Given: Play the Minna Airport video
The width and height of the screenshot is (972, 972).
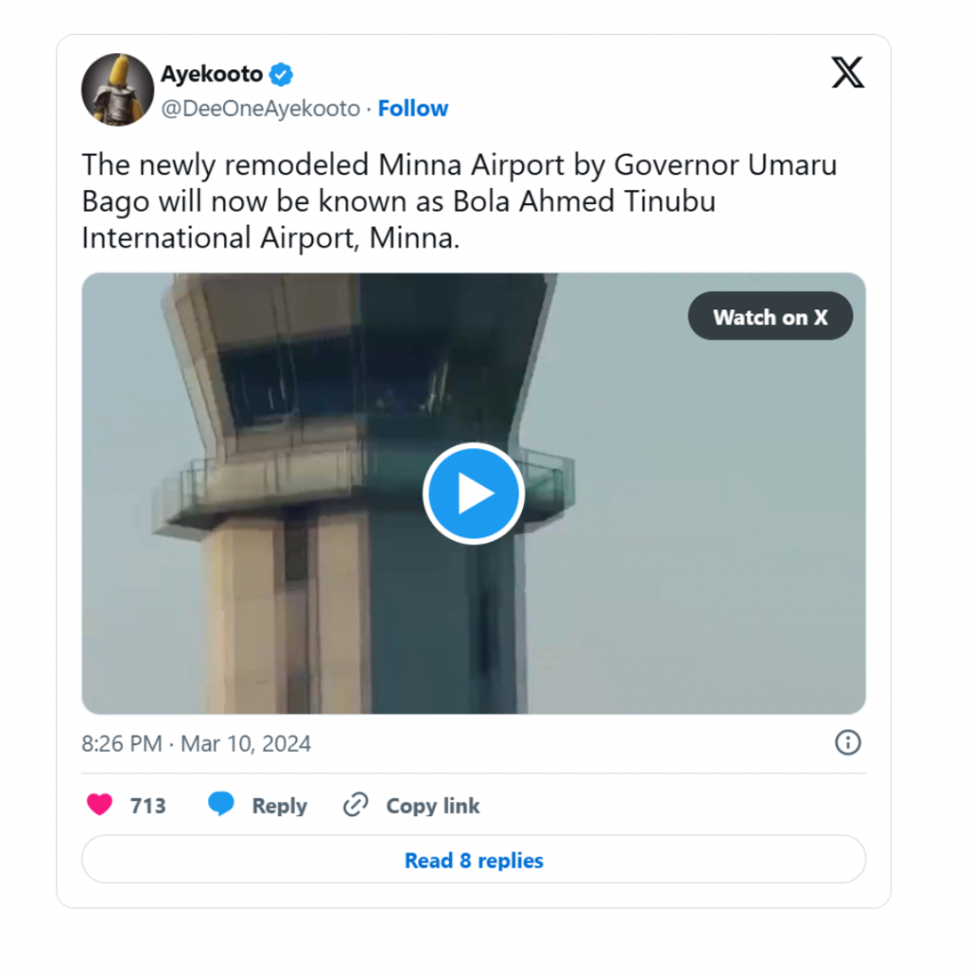Looking at the screenshot, I should (x=474, y=494).
